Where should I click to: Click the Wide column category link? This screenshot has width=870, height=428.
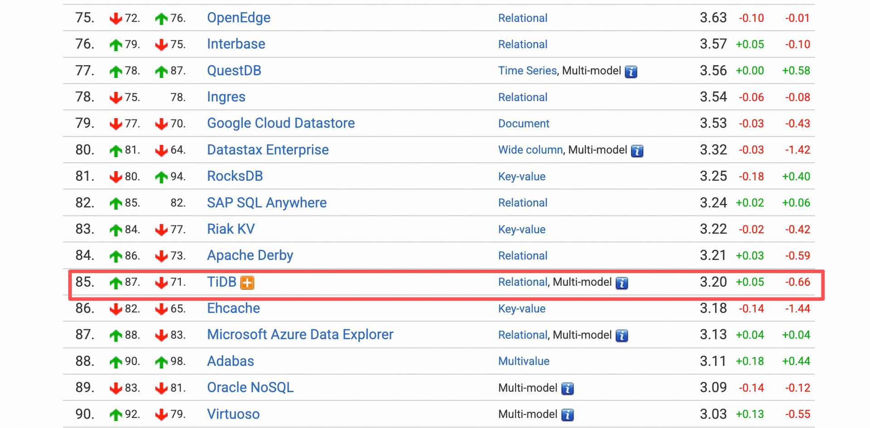(530, 150)
